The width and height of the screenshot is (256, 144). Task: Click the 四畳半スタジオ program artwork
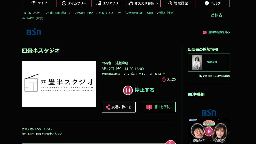(59, 84)
